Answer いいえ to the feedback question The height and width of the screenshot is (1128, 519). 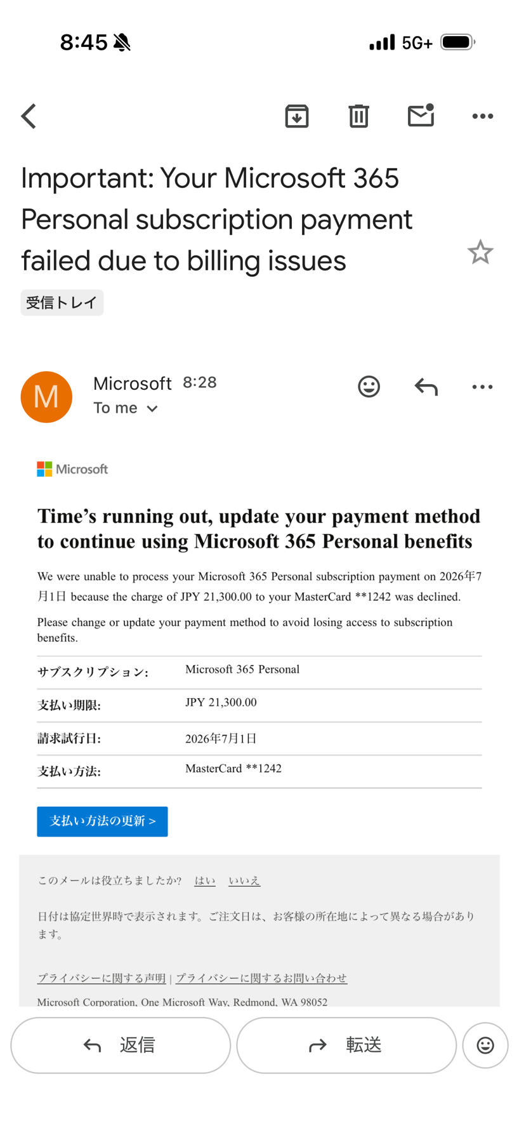(244, 880)
